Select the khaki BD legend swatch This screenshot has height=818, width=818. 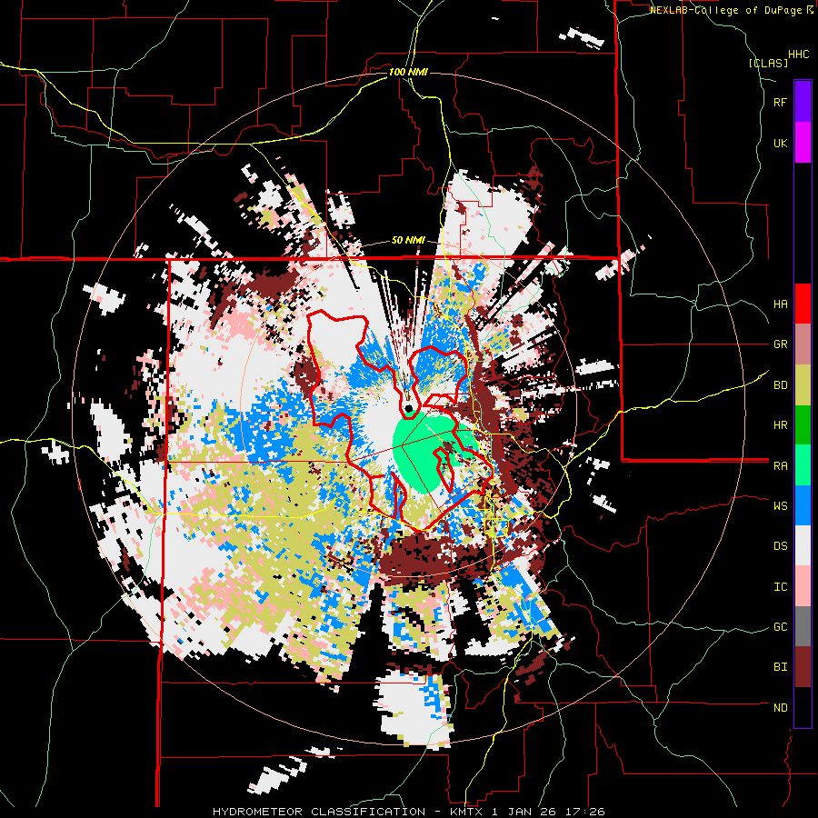pyautogui.click(x=803, y=384)
